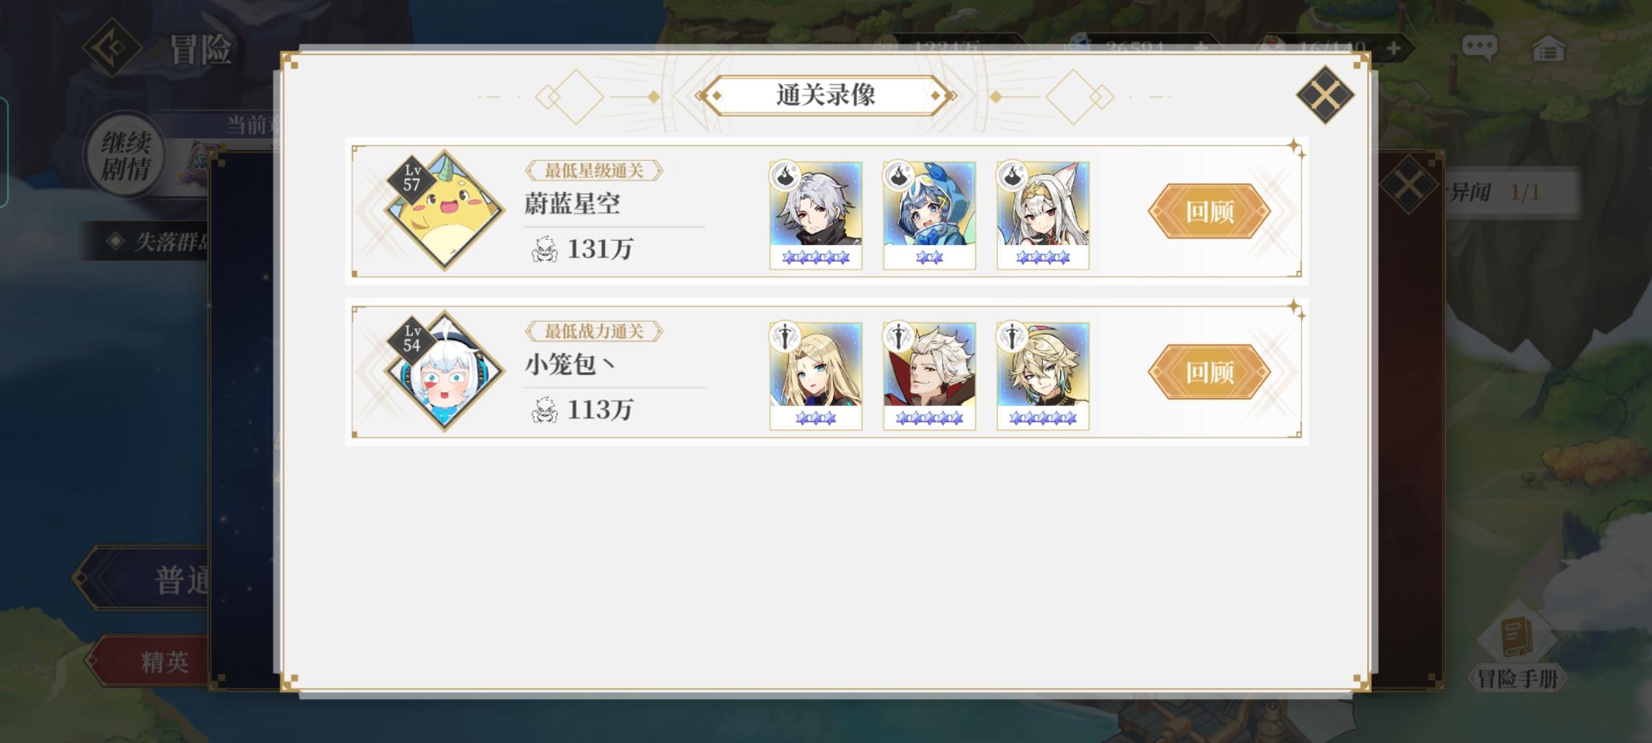Close the dark panel behind the dialog
Screen dimensions: 1652x743
[1409, 184]
